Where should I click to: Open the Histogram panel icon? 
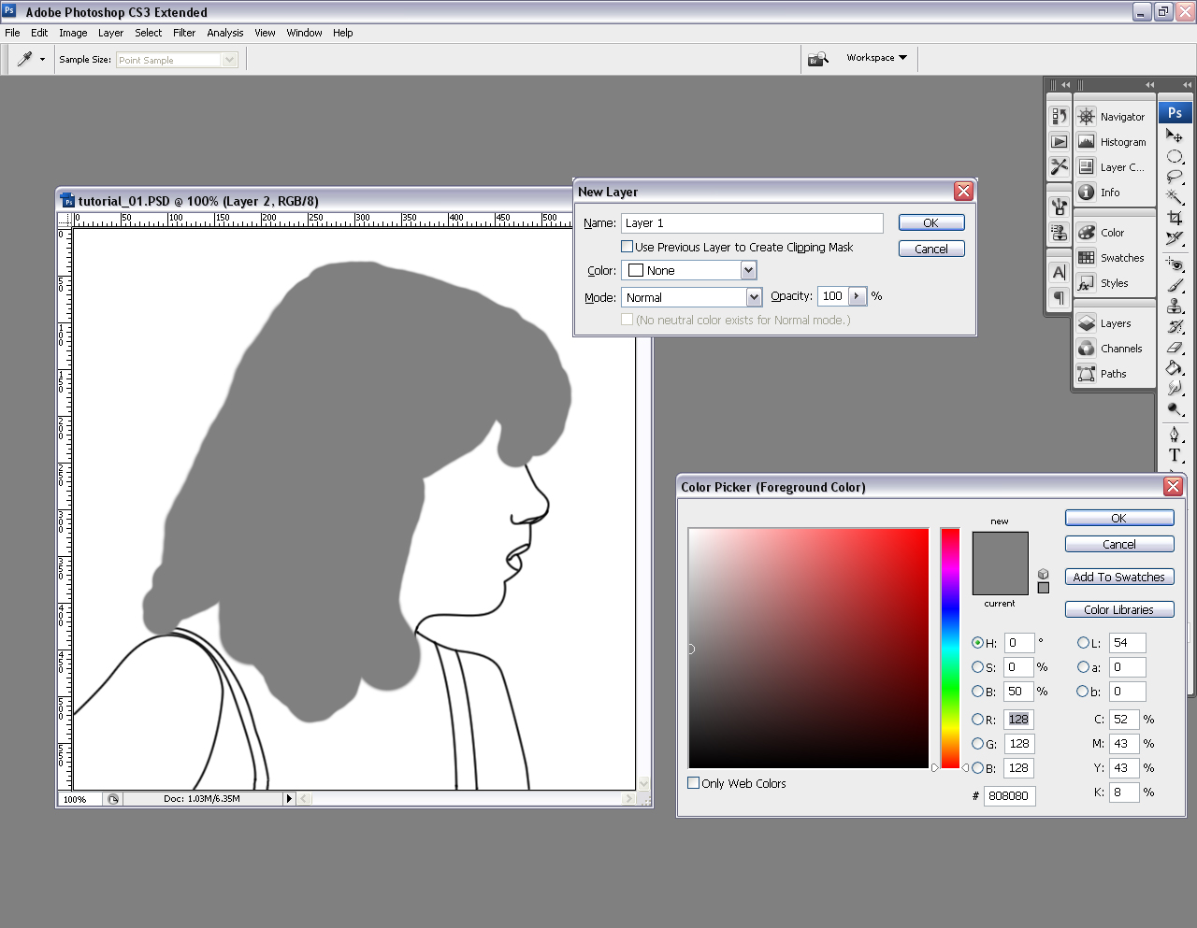(x=1087, y=142)
